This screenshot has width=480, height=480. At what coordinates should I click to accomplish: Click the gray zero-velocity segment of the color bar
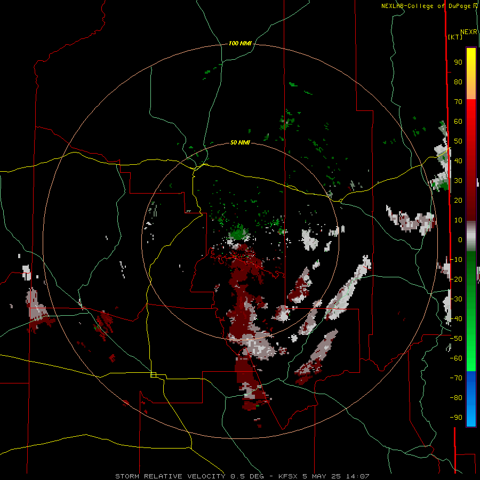[x=471, y=236]
